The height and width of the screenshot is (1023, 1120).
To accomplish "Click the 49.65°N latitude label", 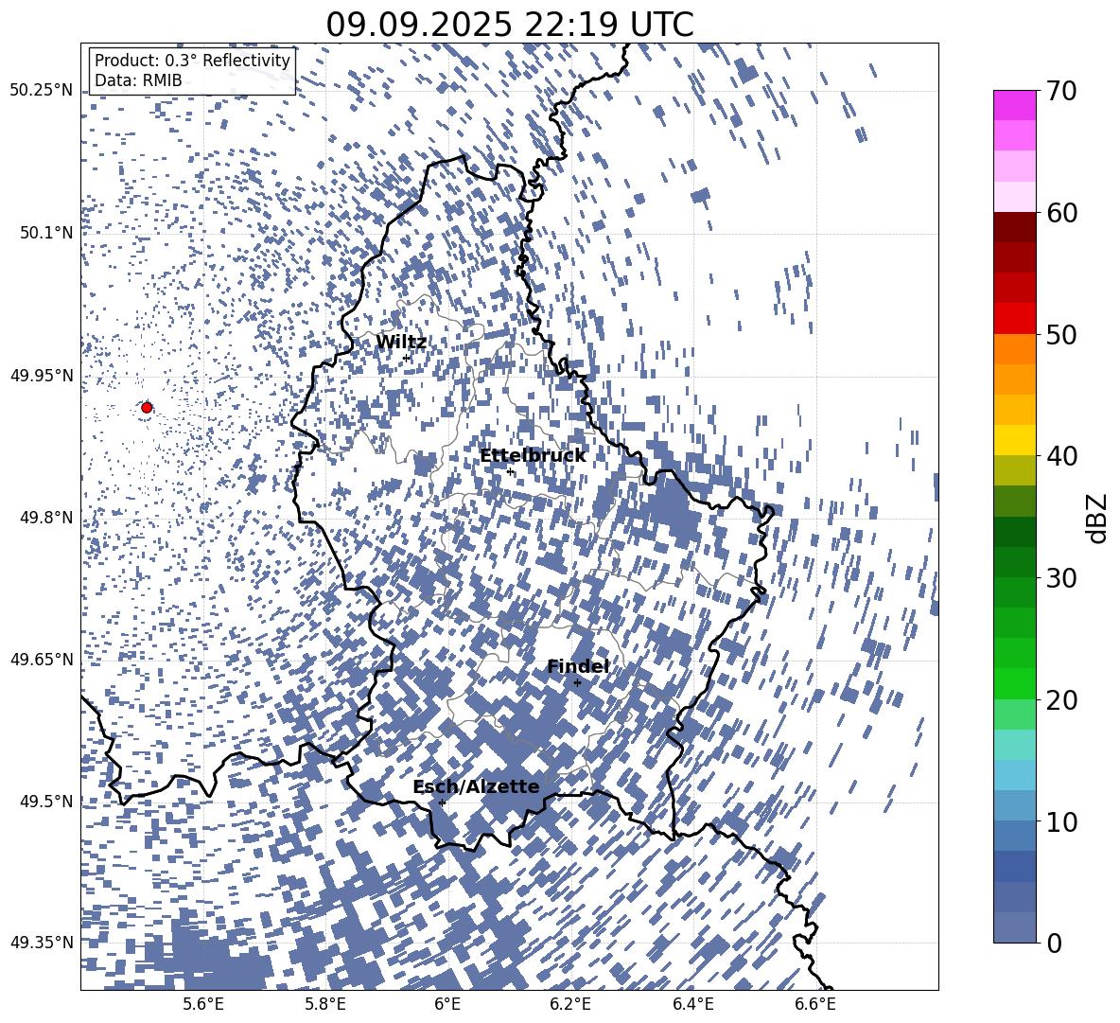I will coord(42,659).
